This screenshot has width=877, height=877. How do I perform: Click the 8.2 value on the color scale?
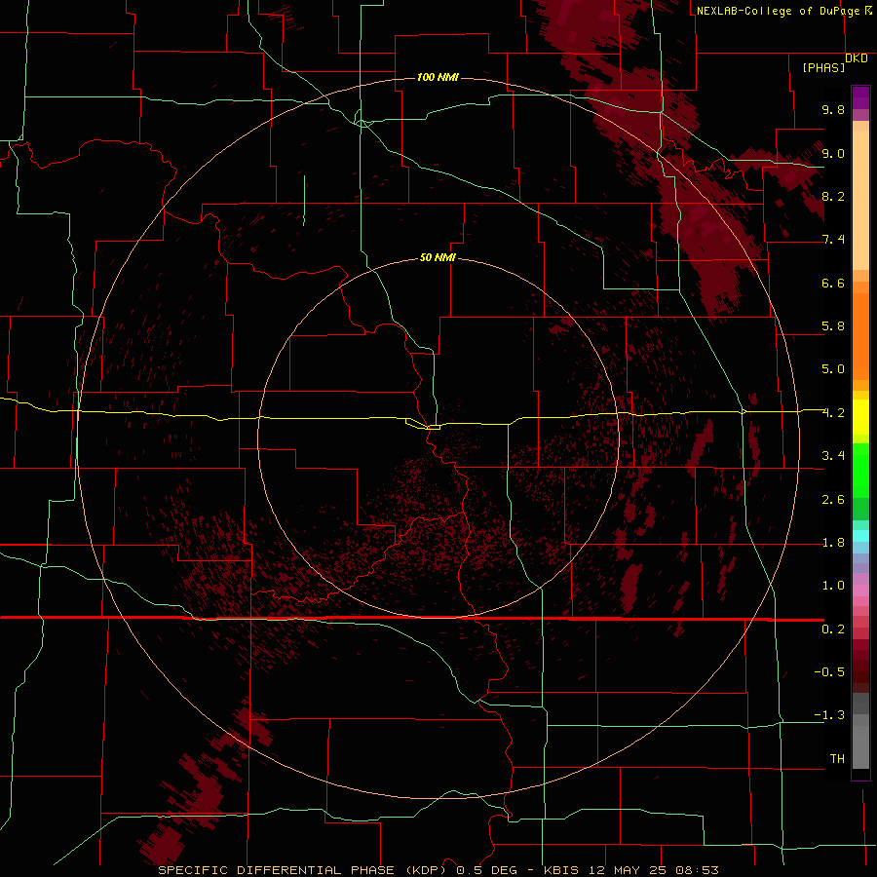pyautogui.click(x=833, y=196)
